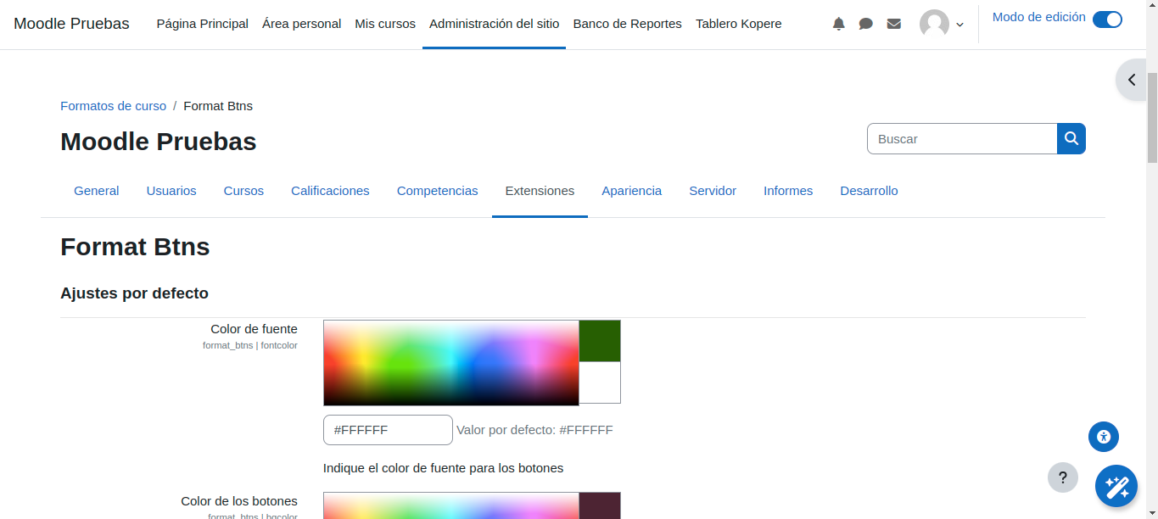Image resolution: width=1158 pixels, height=519 pixels.
Task: Click the #FFFFFF font color input
Action: point(388,430)
